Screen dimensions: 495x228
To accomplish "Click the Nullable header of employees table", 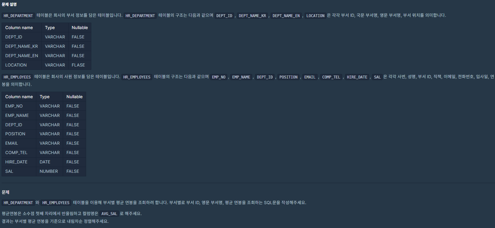I will [74, 97].
